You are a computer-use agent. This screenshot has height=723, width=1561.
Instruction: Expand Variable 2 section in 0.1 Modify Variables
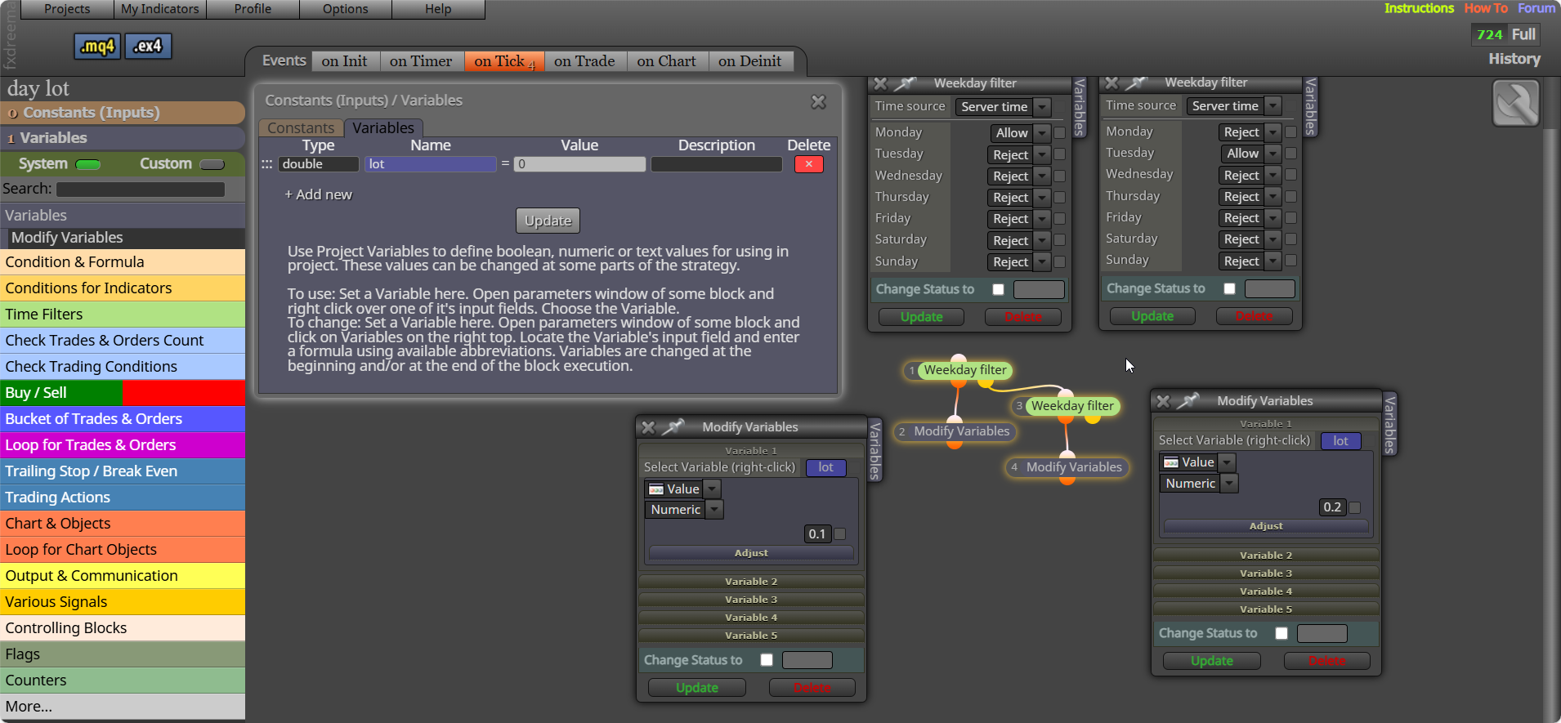pyautogui.click(x=751, y=582)
